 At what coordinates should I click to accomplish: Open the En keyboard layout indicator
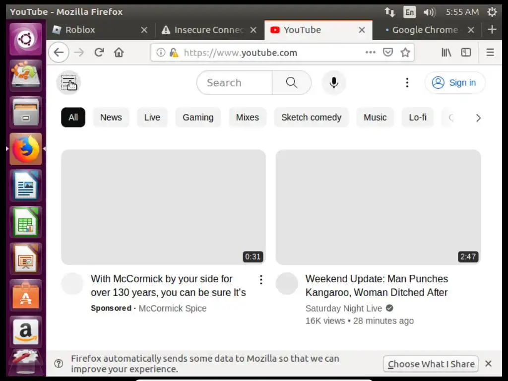click(x=409, y=12)
